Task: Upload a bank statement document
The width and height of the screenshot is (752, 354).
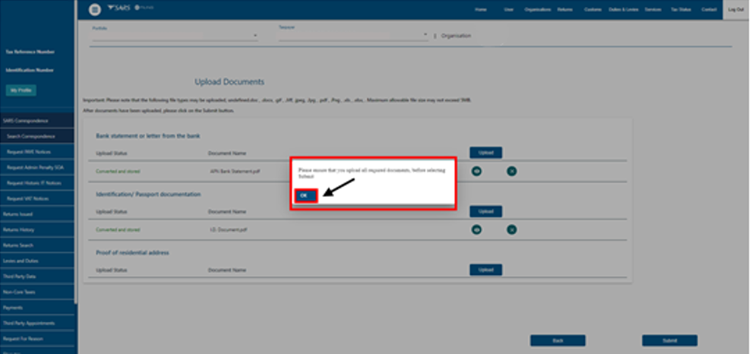Action: click(x=485, y=153)
